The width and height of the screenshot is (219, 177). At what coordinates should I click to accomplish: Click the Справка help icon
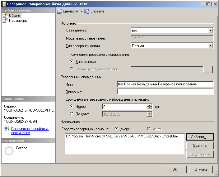click(87, 11)
